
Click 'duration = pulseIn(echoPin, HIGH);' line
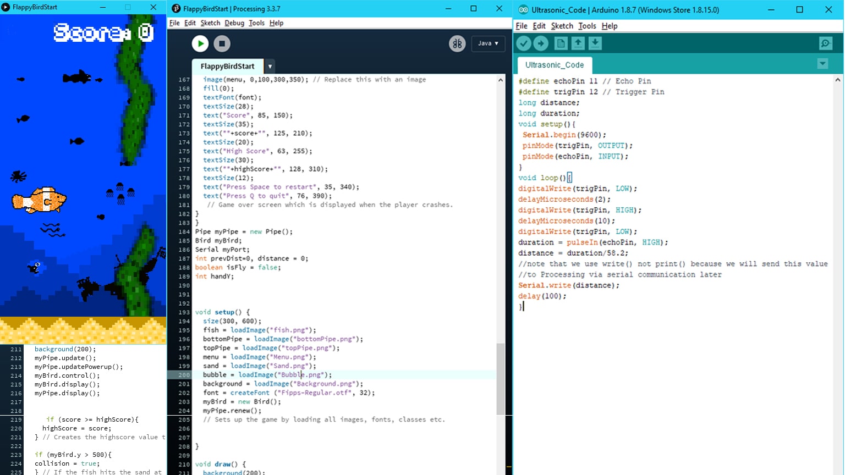click(x=593, y=242)
